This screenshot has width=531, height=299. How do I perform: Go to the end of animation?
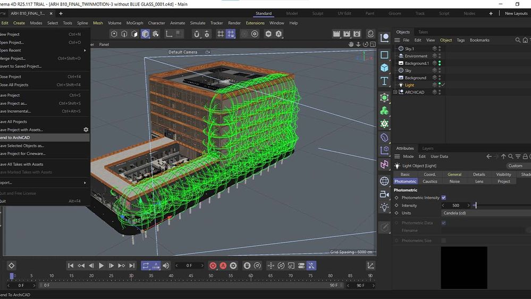(132, 266)
